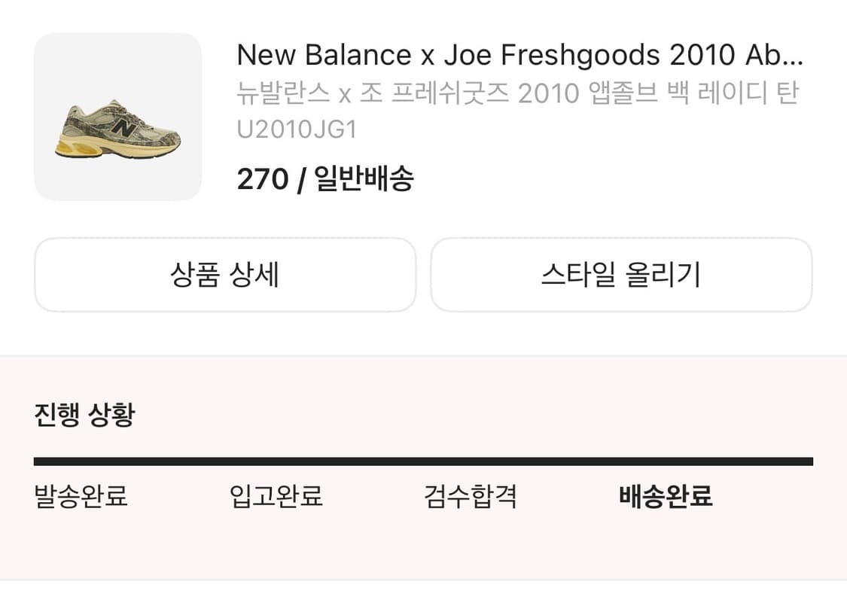
Task: Click the model number U2010JG1
Action: tap(297, 130)
